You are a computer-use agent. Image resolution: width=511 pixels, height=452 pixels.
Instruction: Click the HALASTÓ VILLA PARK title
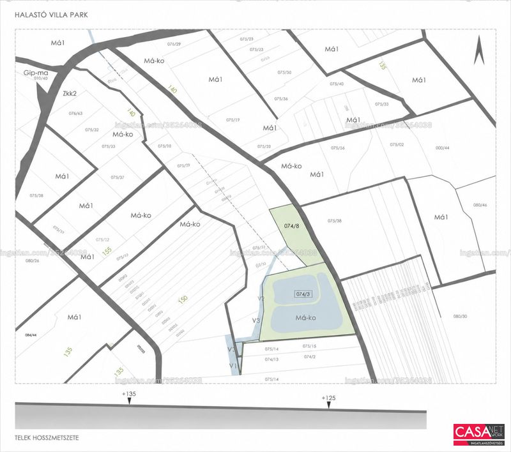coord(51,15)
